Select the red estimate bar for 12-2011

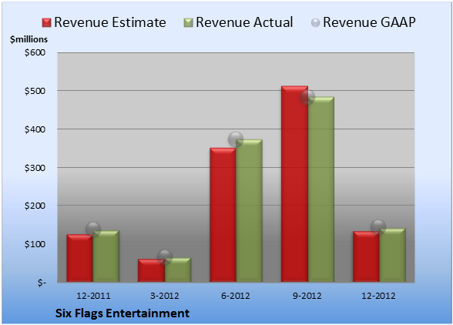coord(80,258)
